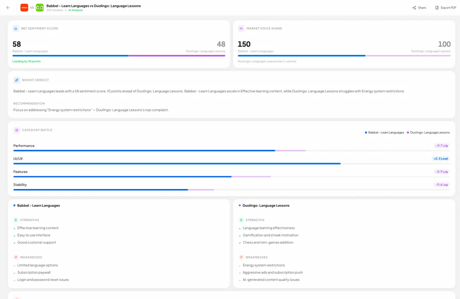This screenshot has height=299, width=460.
Task: Click the Duolingo owl app logo
Action: [x=40, y=8]
